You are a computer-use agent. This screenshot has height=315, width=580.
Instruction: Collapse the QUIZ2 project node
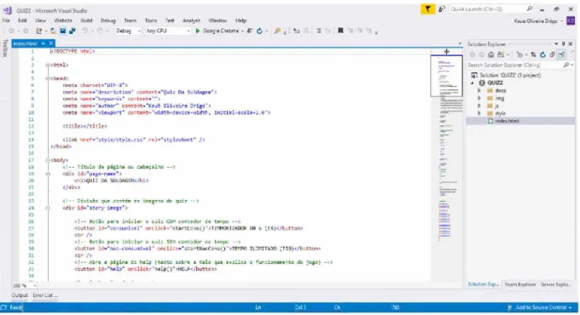pyautogui.click(x=473, y=83)
